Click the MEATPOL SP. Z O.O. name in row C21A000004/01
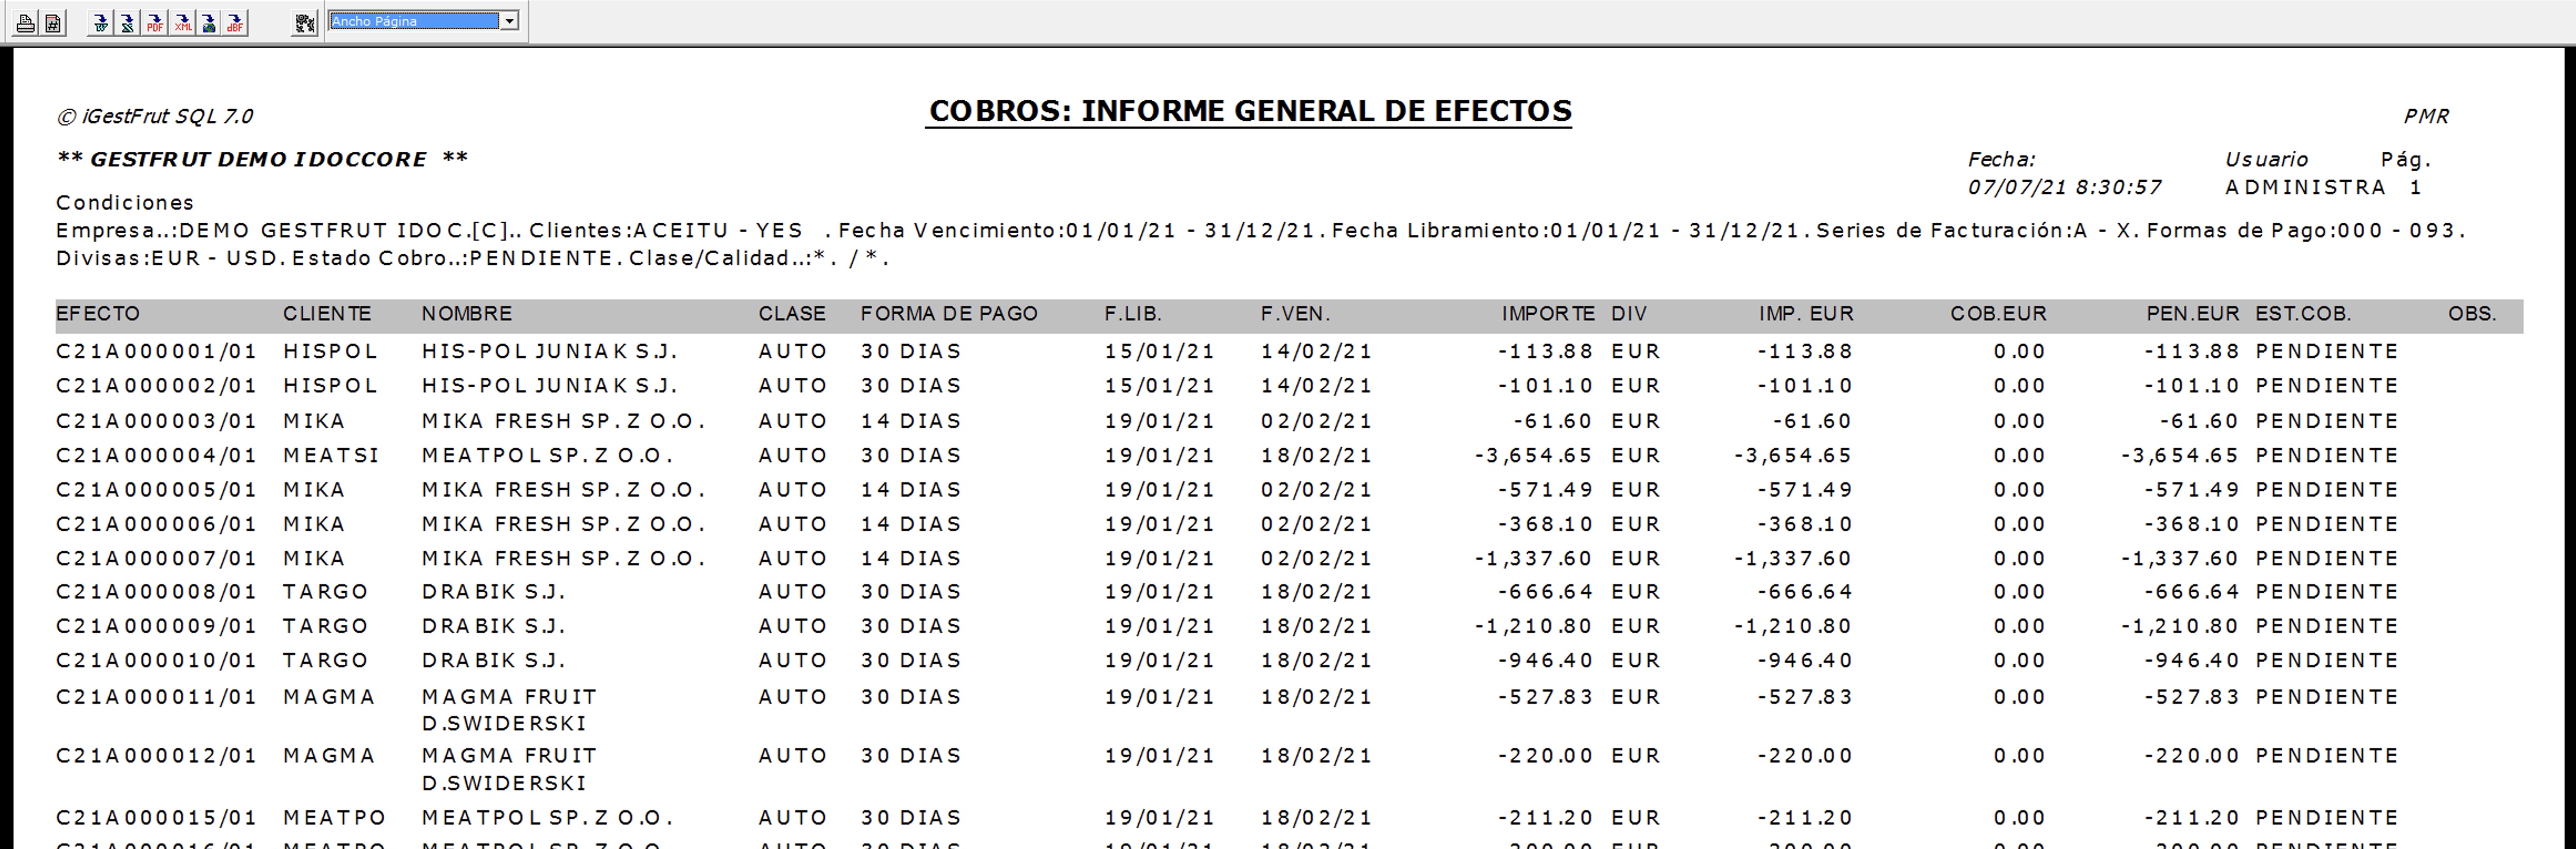This screenshot has width=2576, height=849. (x=547, y=456)
